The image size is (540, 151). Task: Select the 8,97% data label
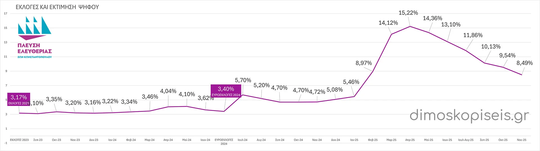pyautogui.click(x=364, y=63)
